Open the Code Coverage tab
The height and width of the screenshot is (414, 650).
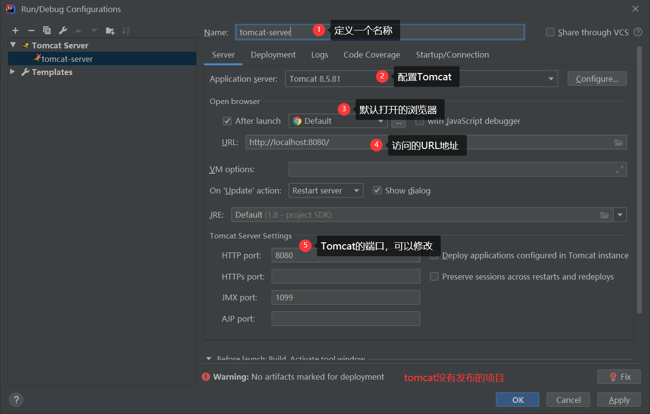pyautogui.click(x=372, y=55)
